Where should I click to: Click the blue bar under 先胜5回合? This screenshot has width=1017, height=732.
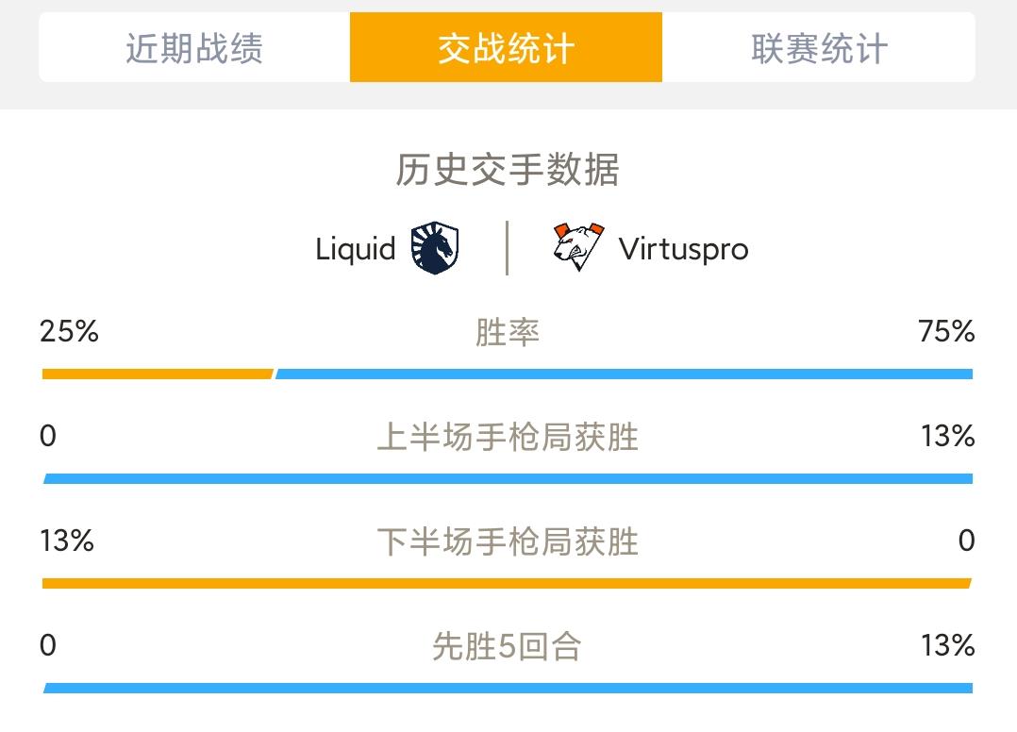pos(508,689)
